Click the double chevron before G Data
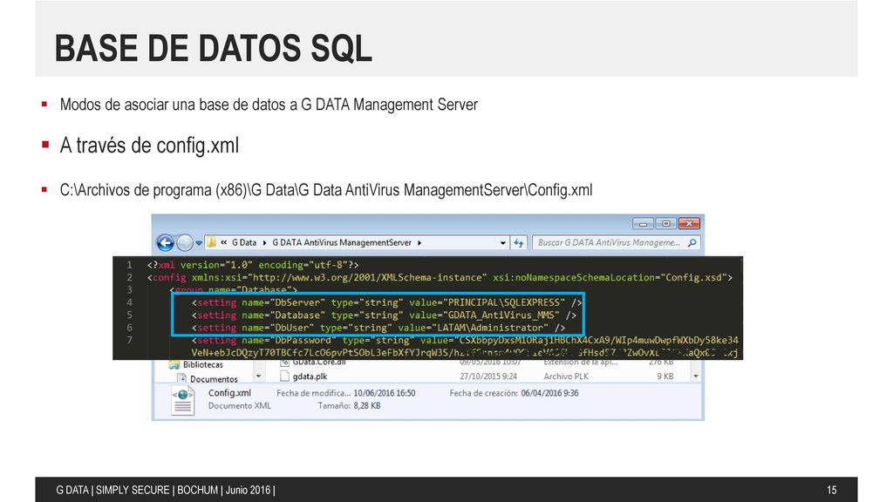 (x=224, y=242)
